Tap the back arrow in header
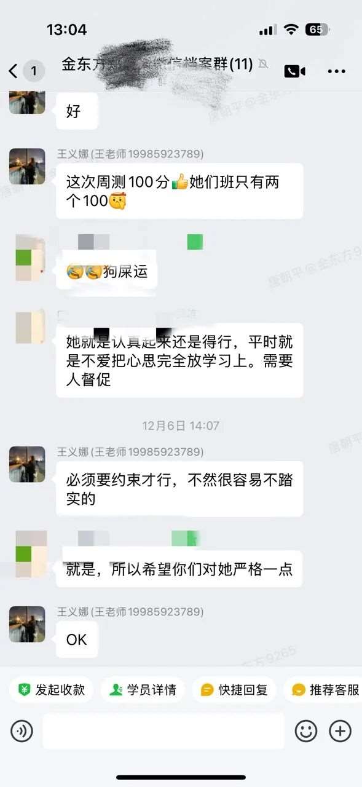Viewport: 362px width, 787px height. point(14,71)
